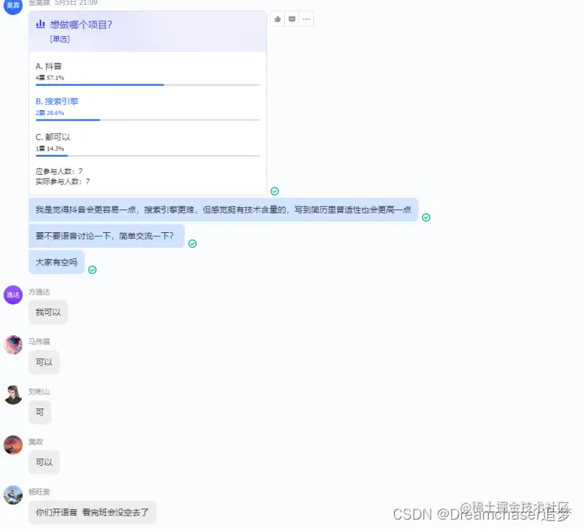
Task: Click the read checkmark beside the 抖音会更容易 message
Action: click(426, 217)
